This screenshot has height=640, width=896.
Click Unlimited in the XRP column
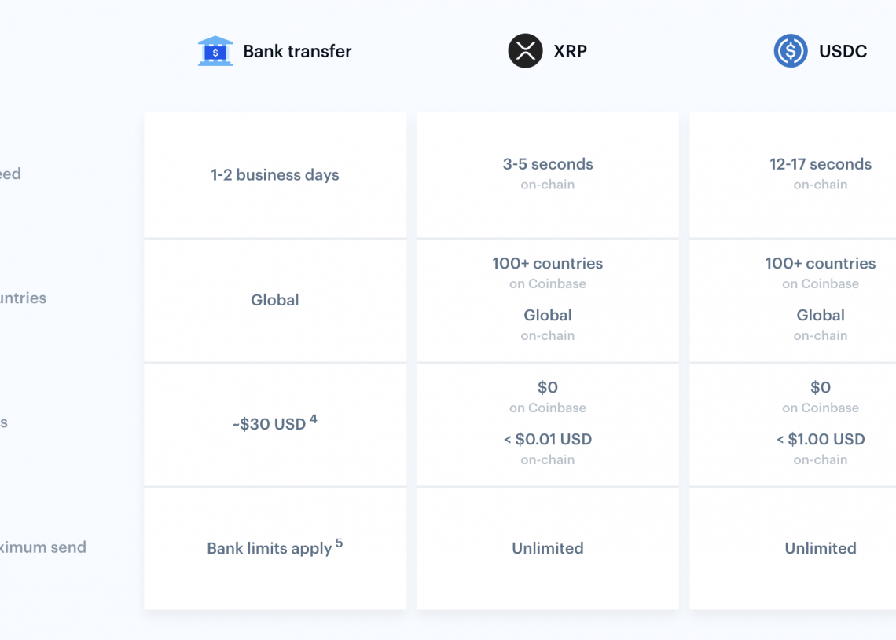tap(548, 548)
